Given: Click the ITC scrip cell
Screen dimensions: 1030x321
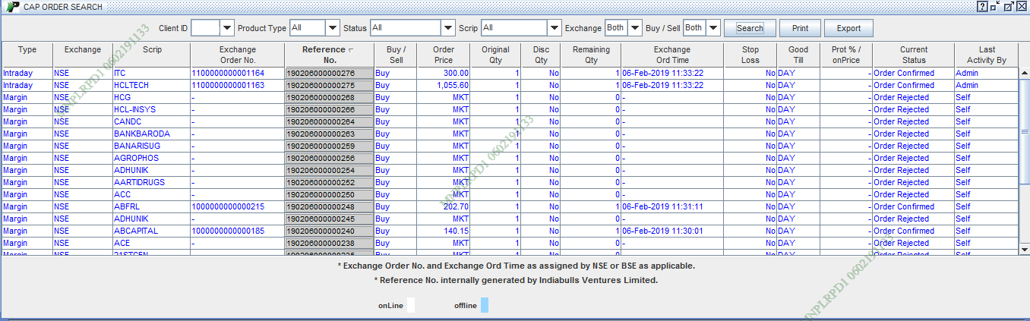Looking at the screenshot, I should pos(150,74).
